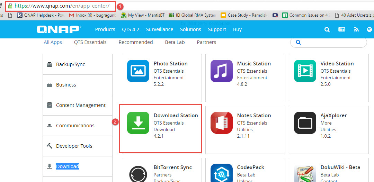Click Gmail icon on Inbox bookmark

click(x=72, y=15)
